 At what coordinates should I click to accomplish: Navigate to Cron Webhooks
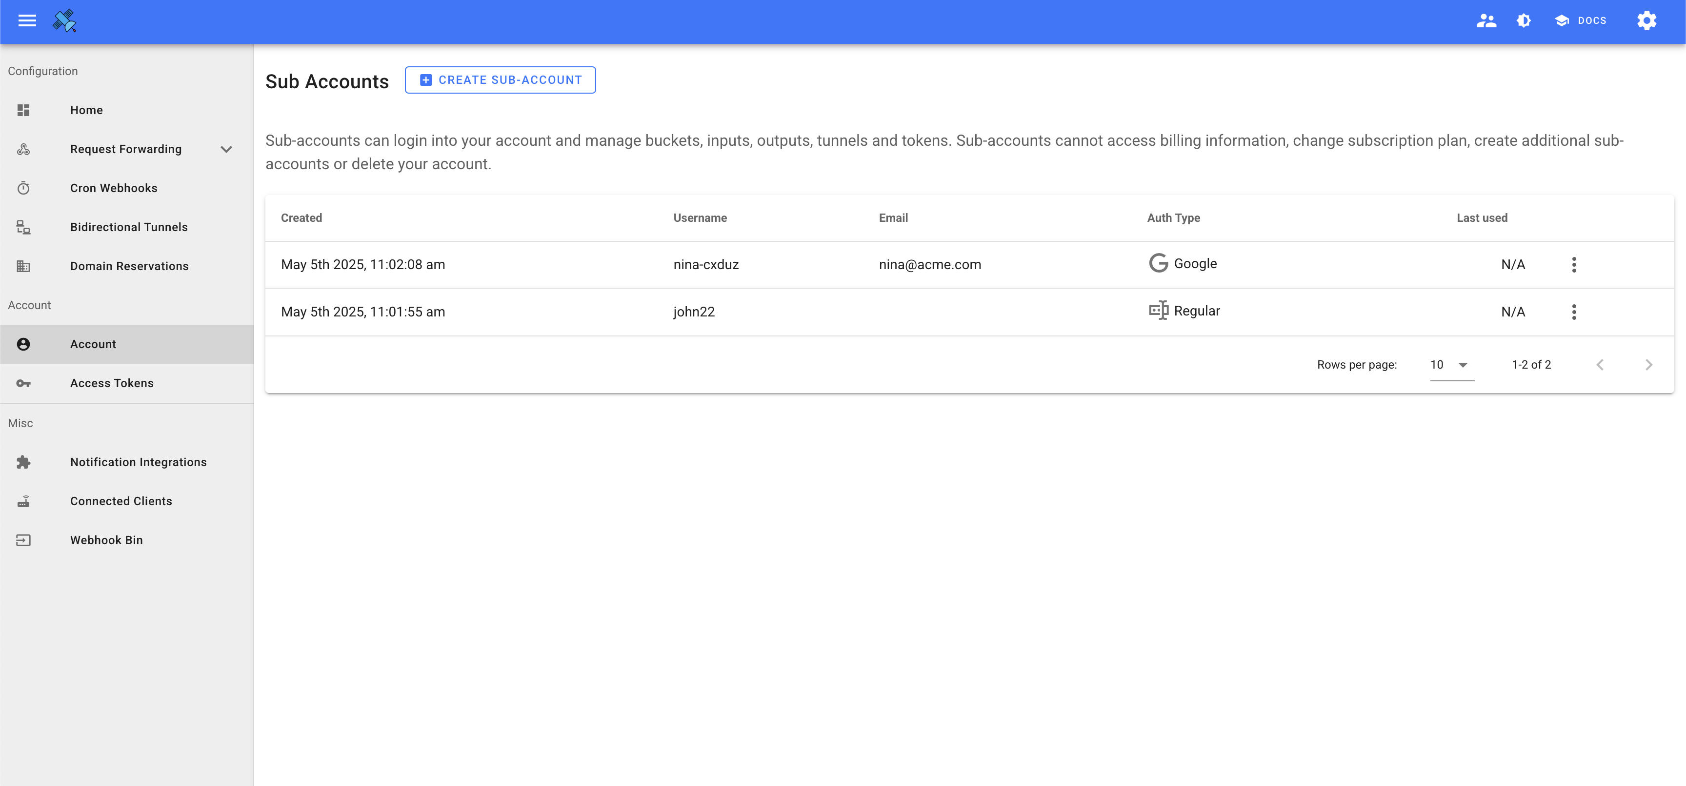[x=114, y=188]
